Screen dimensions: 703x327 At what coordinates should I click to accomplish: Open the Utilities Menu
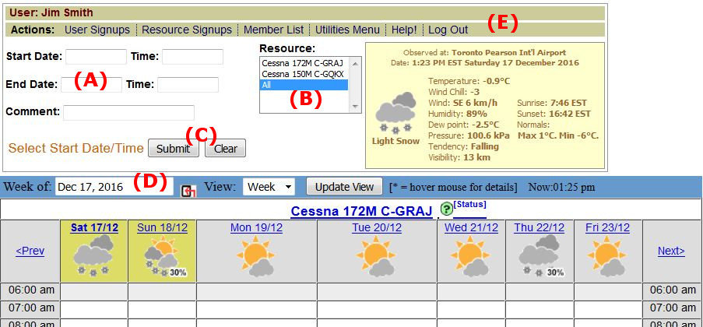coord(347,30)
